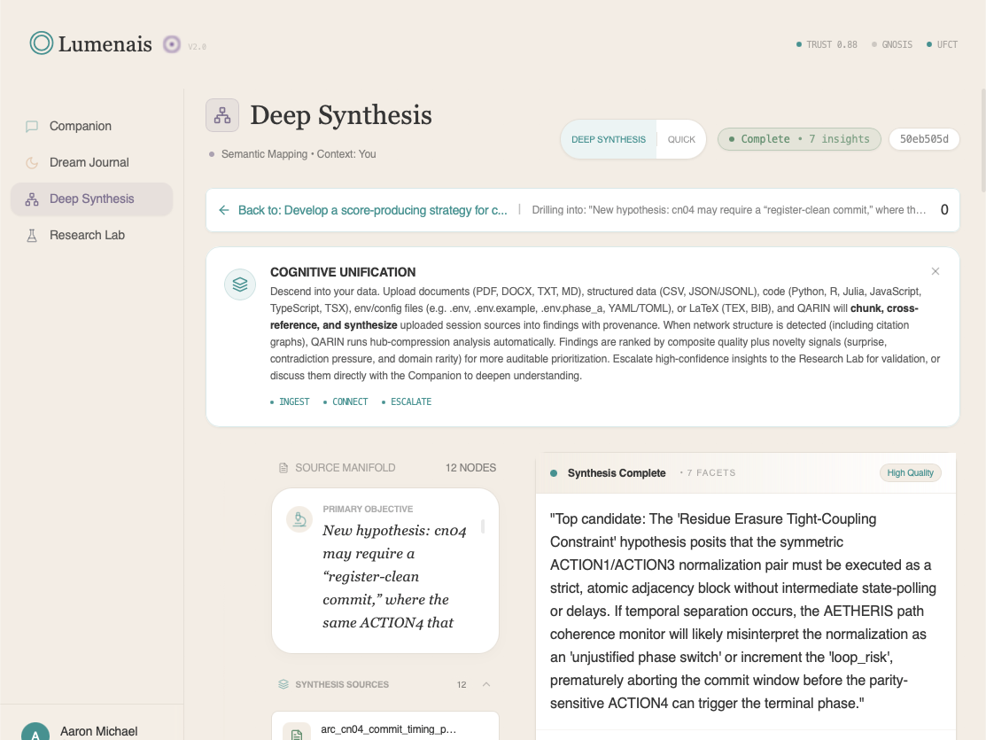986x740 pixels.
Task: Open Research Lab from the sidebar
Action: 91,236
